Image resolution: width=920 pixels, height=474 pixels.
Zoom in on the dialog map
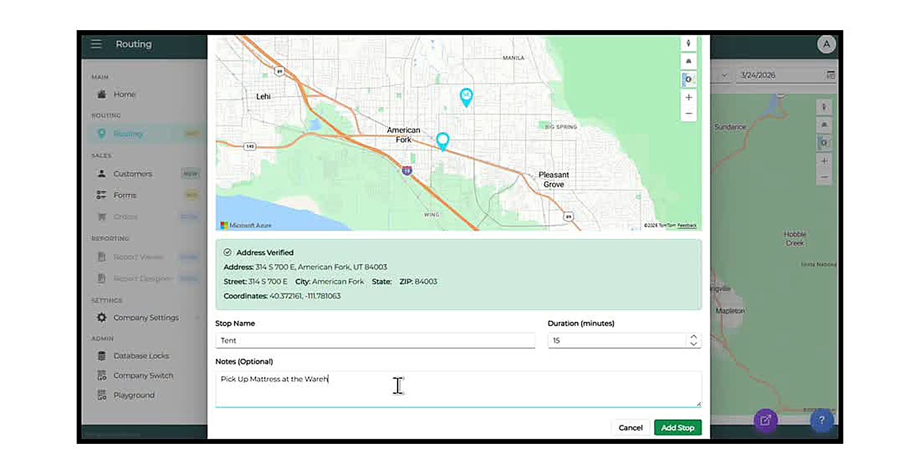(x=689, y=97)
